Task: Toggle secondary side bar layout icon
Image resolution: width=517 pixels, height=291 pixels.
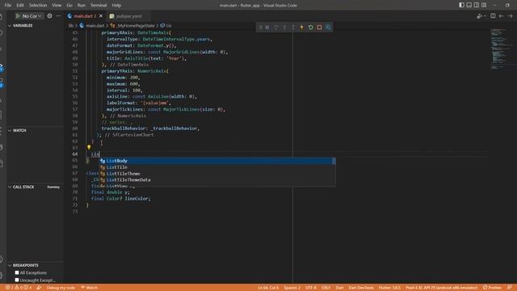Action: [x=477, y=5]
